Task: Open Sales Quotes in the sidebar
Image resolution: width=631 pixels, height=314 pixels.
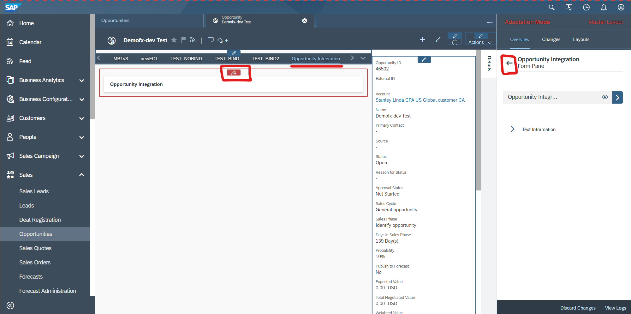Action: 35,248
